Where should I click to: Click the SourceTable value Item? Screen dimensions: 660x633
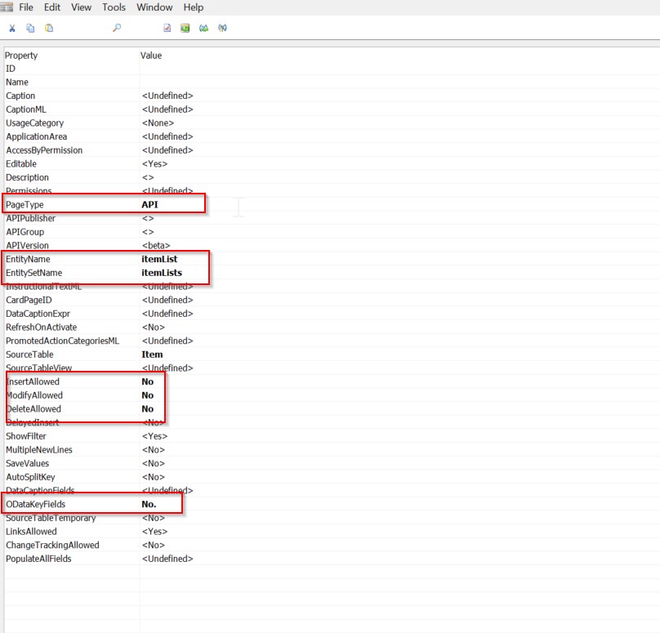[152, 354]
